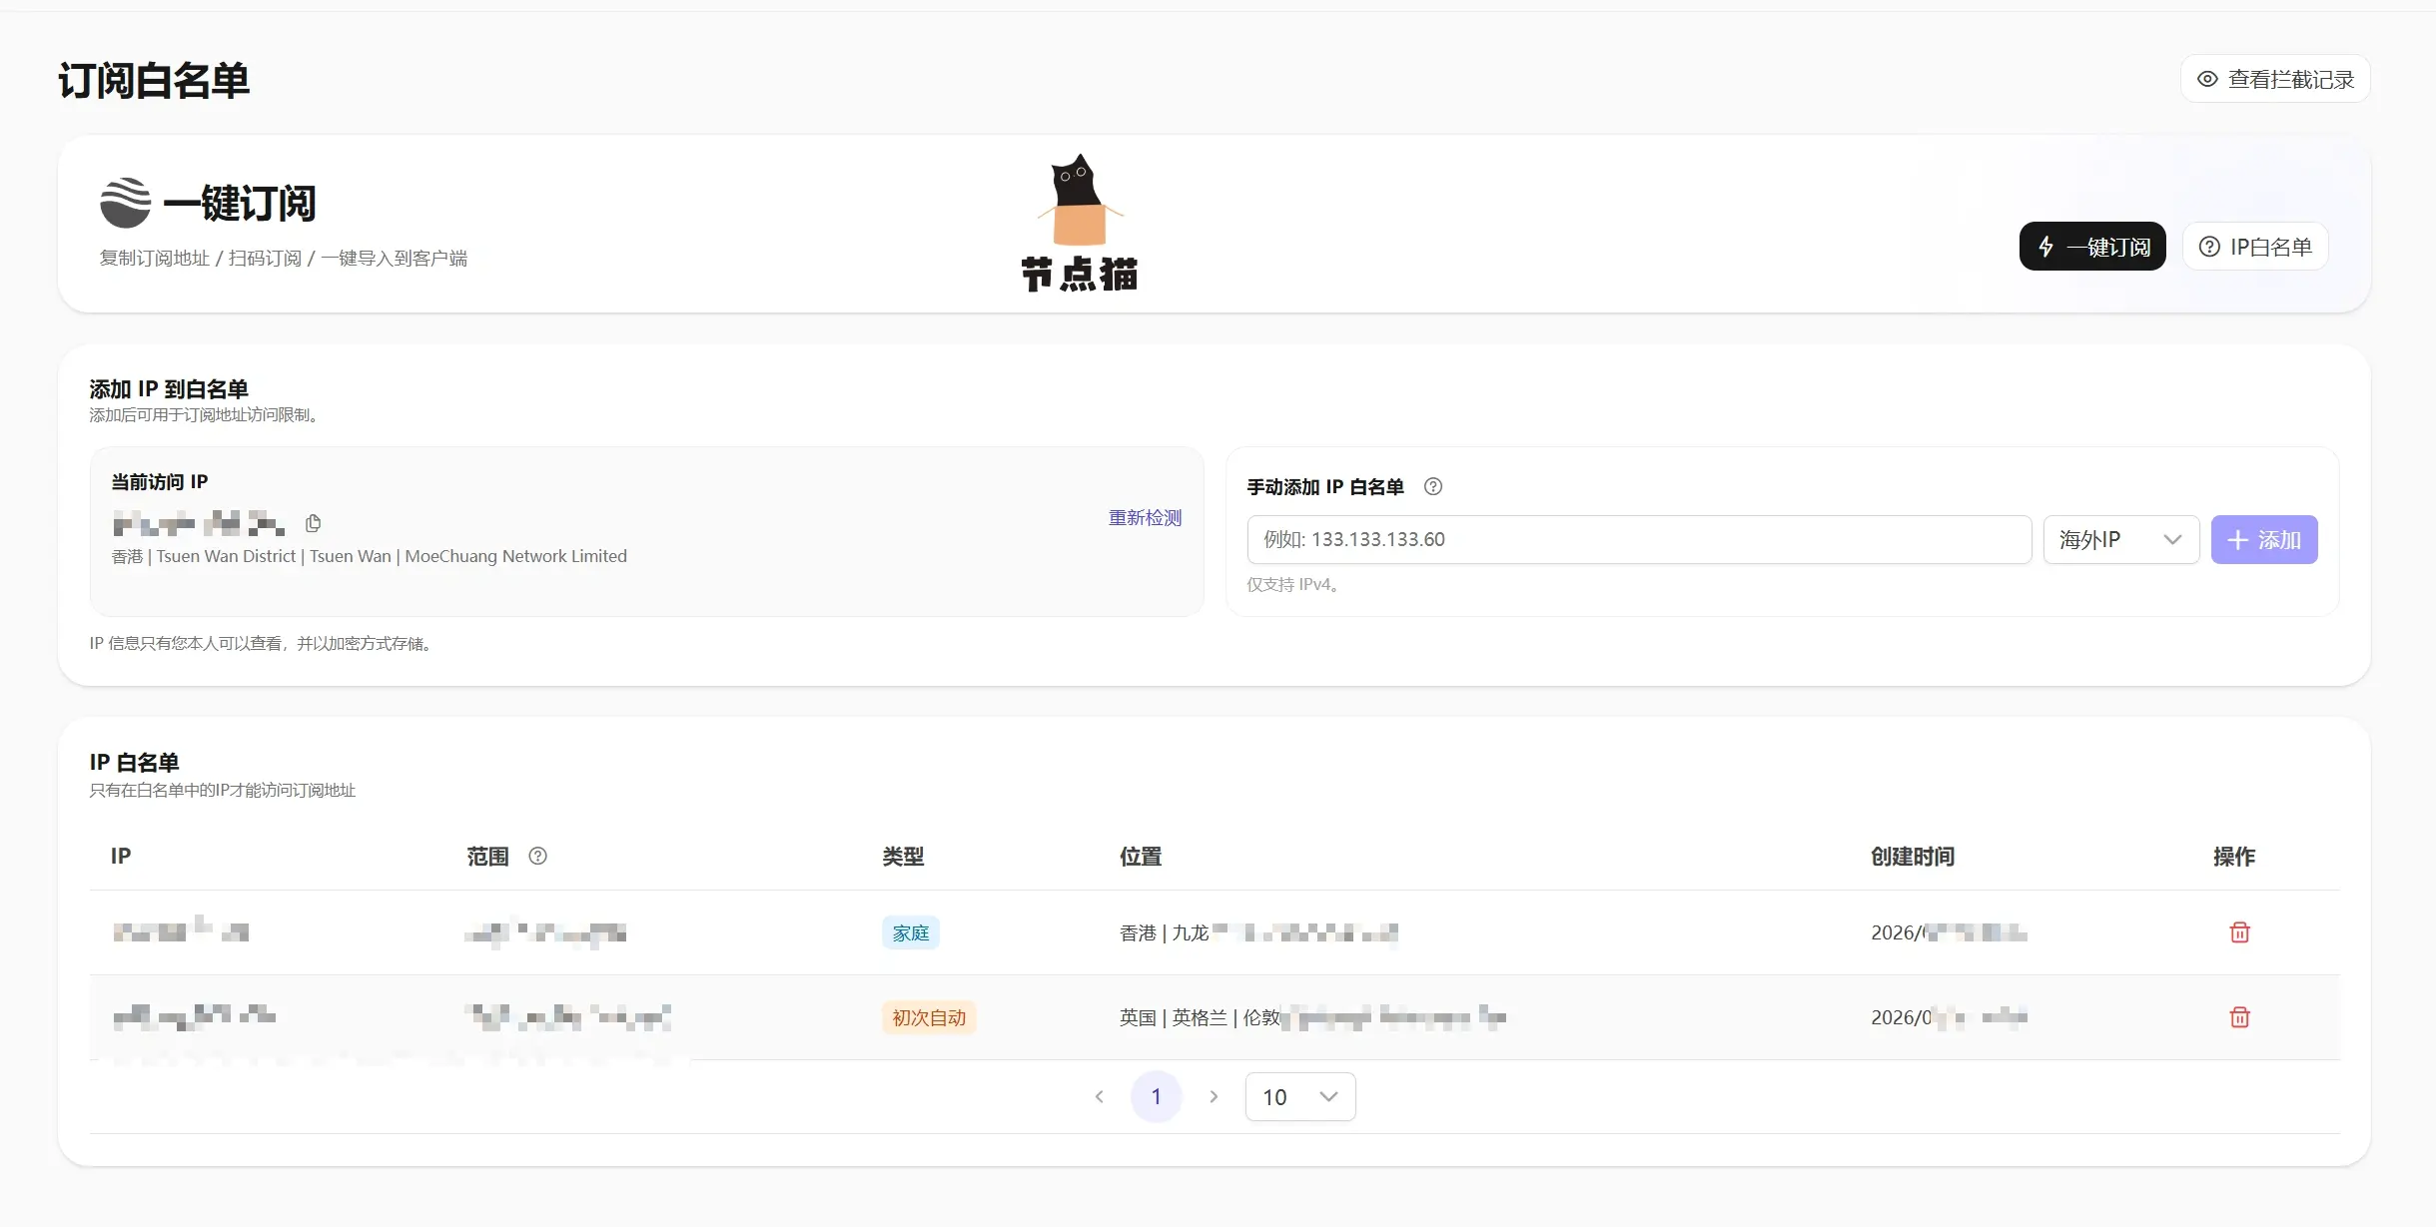This screenshot has width=2436, height=1227.
Task: Click the black 一键订阅 button
Action: click(x=2091, y=247)
